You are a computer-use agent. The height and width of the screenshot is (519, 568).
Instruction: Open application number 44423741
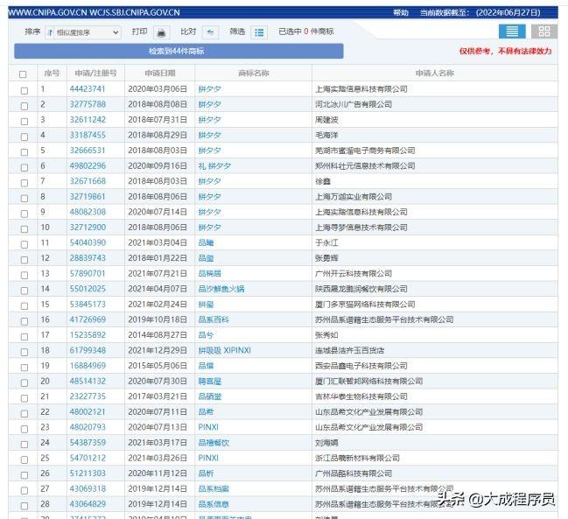(88, 89)
